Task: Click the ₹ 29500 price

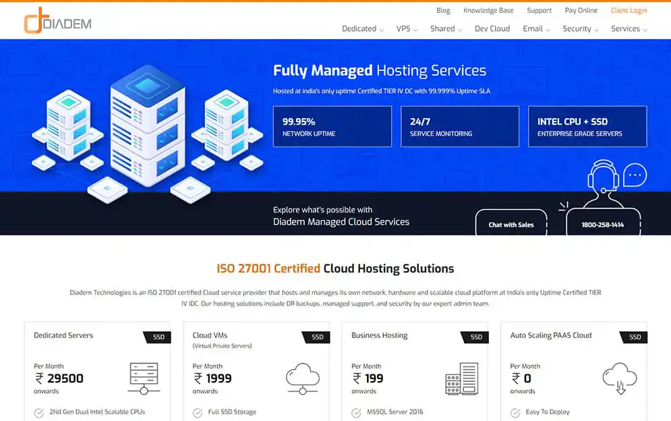Action: [59, 378]
